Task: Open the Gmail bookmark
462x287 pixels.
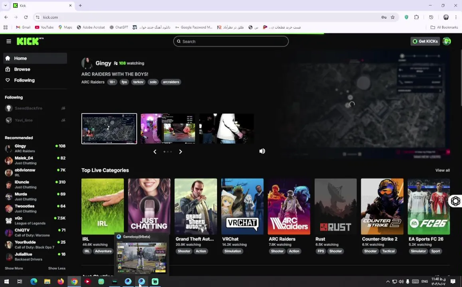Action: (23, 28)
